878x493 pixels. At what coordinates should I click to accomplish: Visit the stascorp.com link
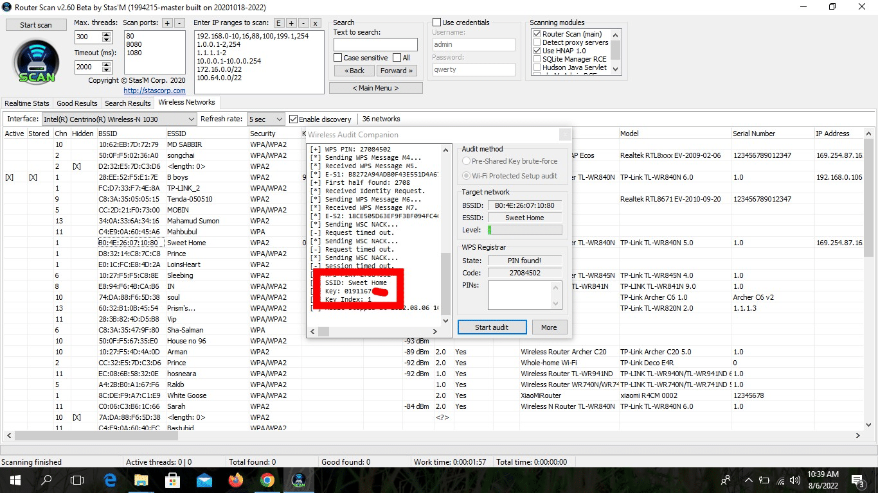coord(154,91)
